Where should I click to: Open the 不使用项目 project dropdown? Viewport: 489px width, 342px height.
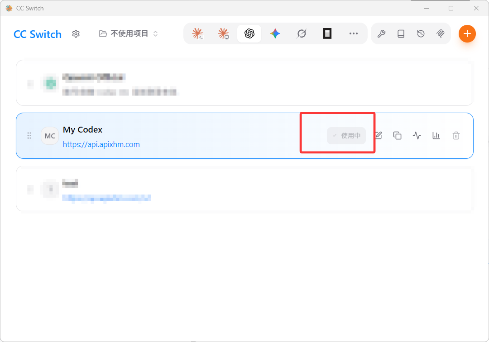click(129, 33)
